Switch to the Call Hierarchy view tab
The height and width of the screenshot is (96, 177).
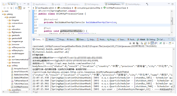coord(161,40)
